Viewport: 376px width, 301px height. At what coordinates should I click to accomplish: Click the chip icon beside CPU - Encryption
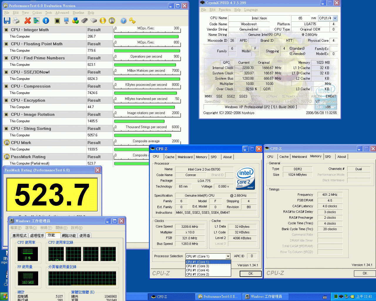(6, 100)
